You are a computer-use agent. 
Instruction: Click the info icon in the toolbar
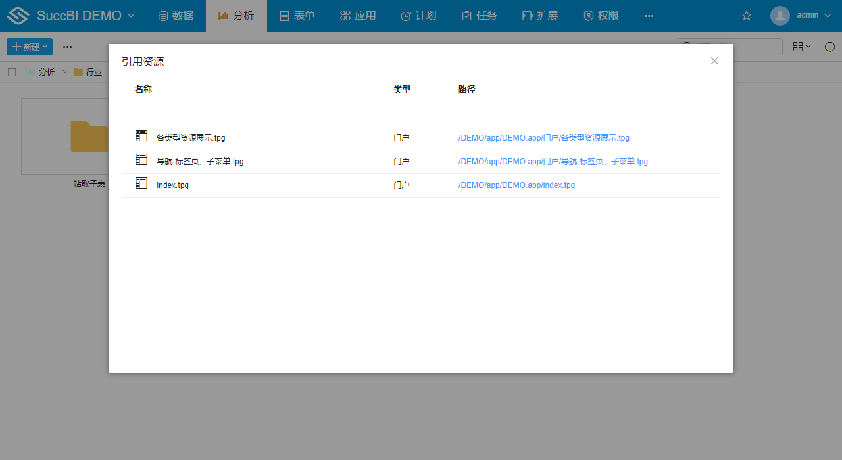click(830, 47)
